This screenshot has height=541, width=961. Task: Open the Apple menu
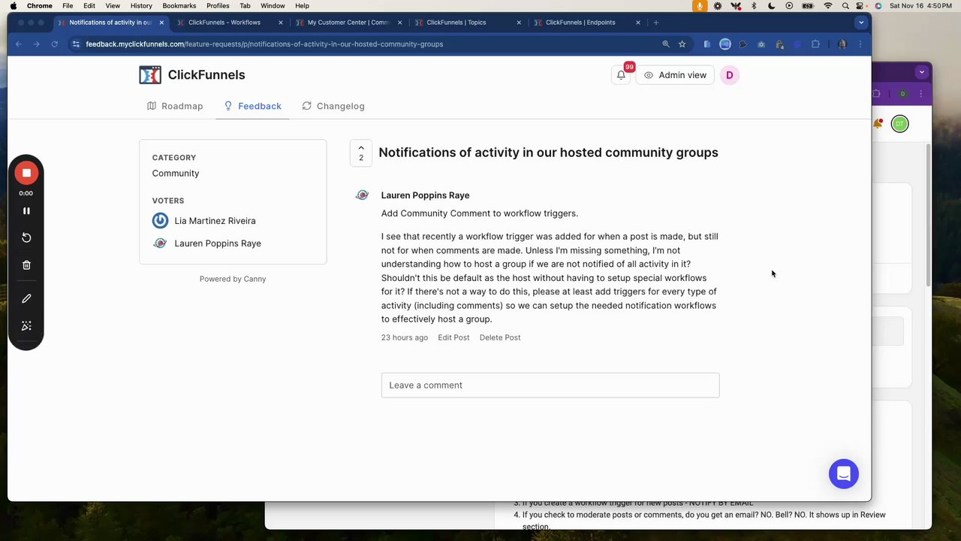12,6
